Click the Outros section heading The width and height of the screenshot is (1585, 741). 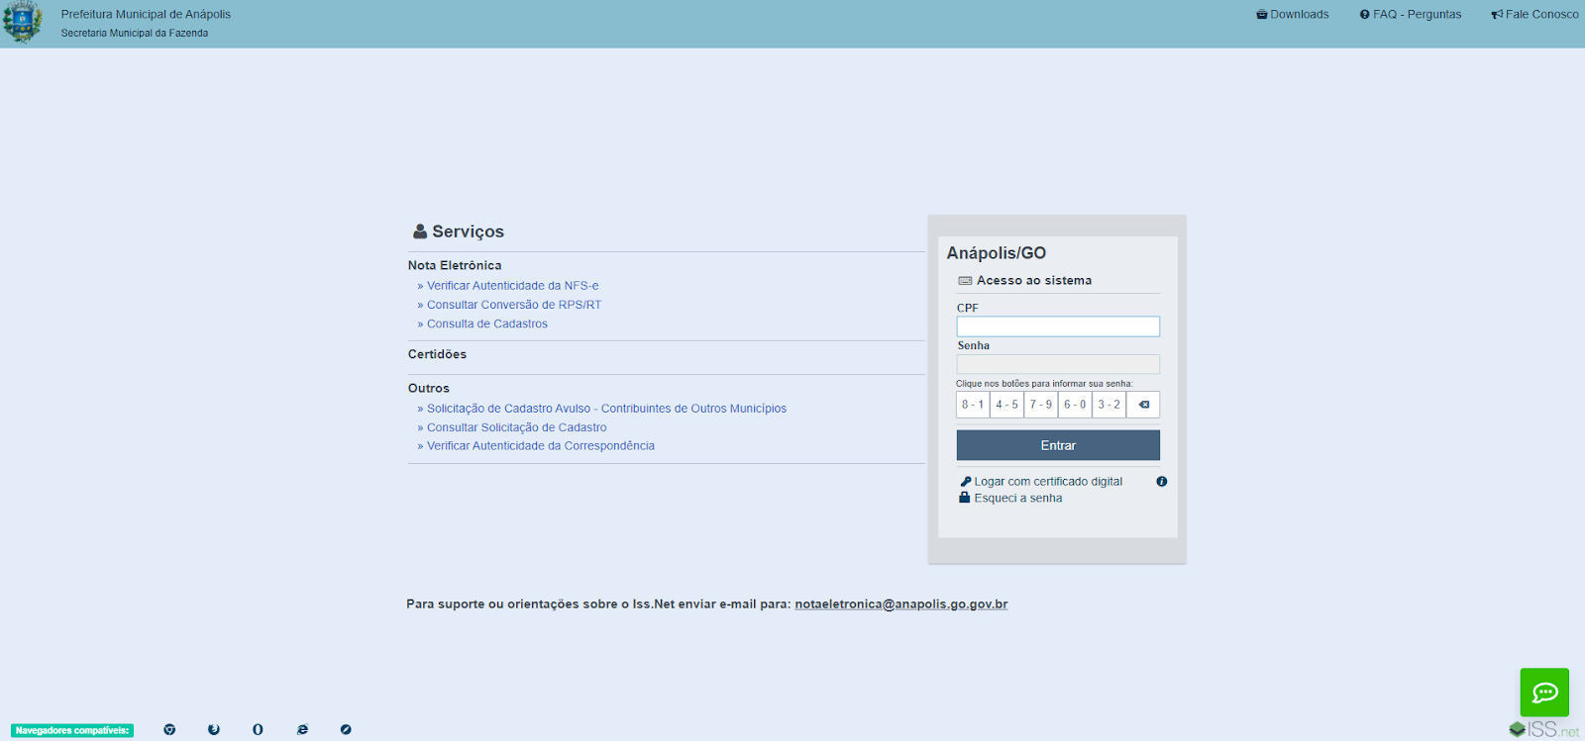click(429, 389)
